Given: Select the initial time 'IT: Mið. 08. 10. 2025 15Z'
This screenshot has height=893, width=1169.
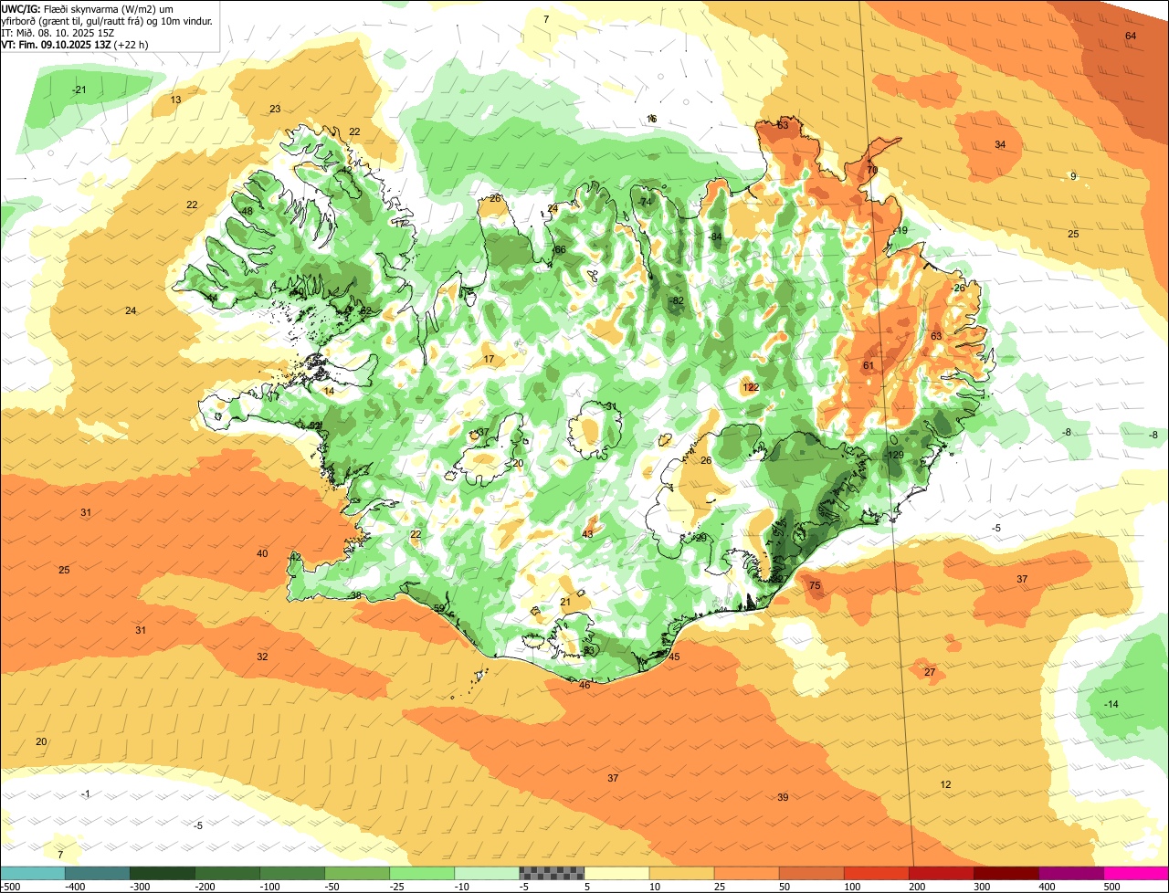Looking at the screenshot, I should [x=58, y=32].
